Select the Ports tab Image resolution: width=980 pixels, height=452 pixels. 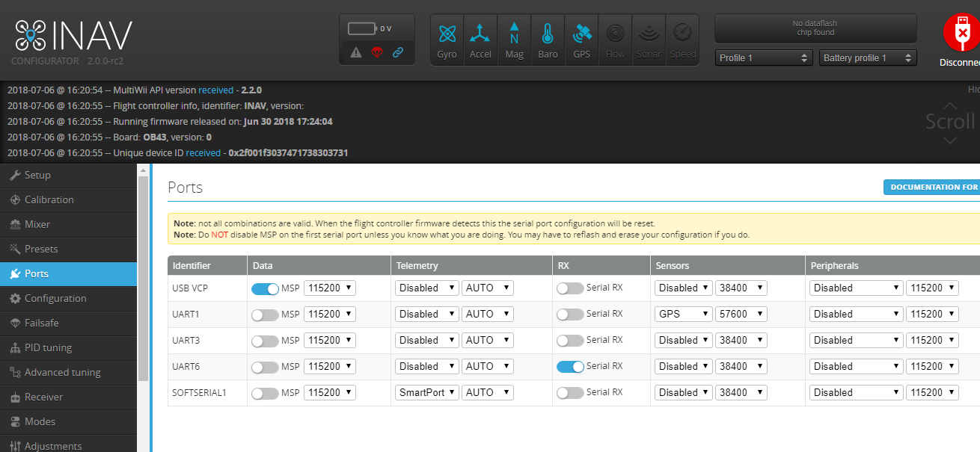69,273
